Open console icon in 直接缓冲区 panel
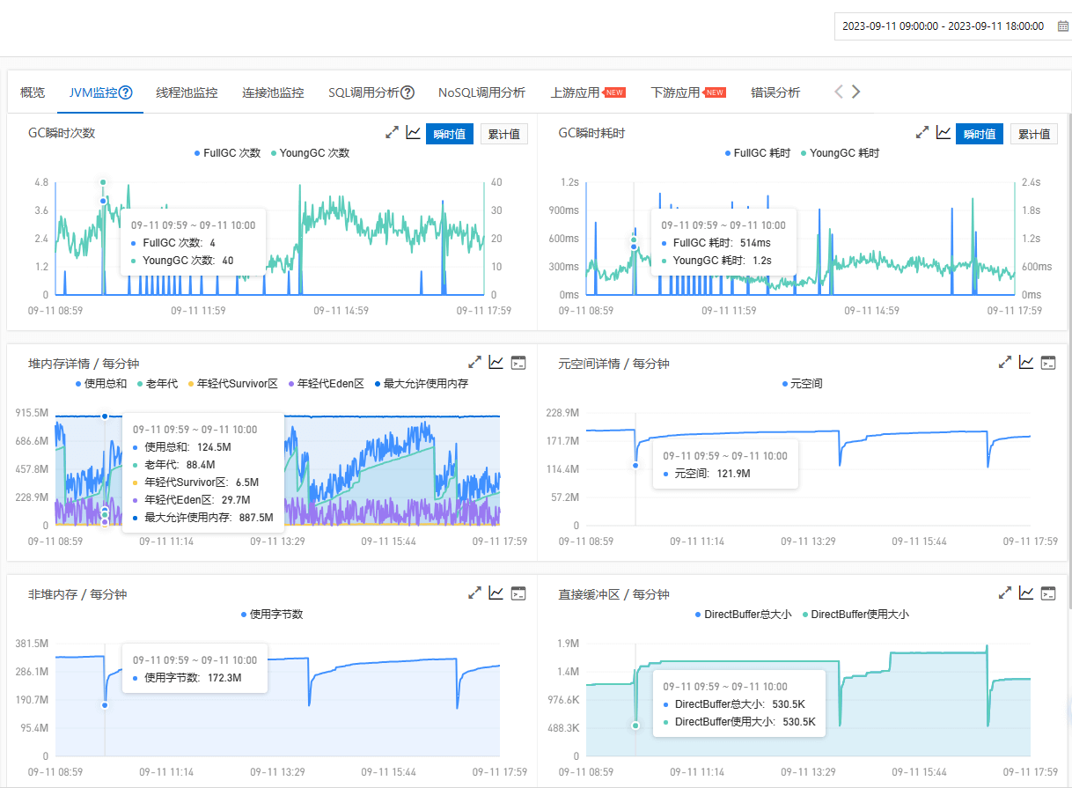The image size is (1072, 788). point(1048,593)
